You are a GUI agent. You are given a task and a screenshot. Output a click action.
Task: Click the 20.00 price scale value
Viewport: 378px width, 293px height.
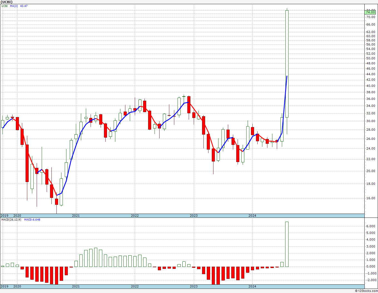(371, 171)
